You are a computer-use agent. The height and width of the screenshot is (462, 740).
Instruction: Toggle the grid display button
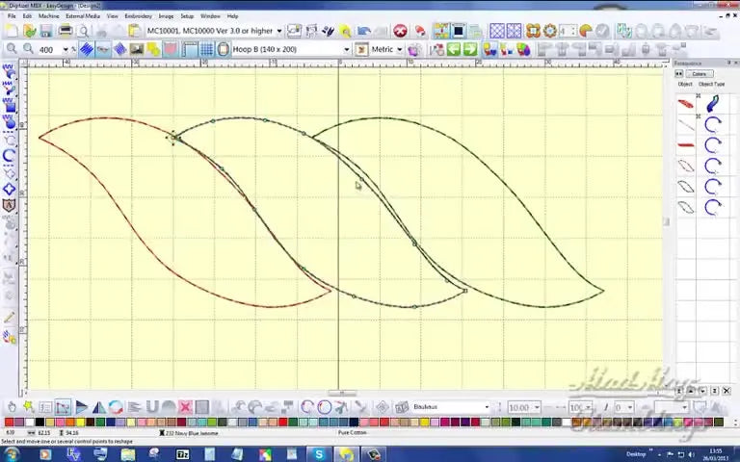(x=206, y=49)
